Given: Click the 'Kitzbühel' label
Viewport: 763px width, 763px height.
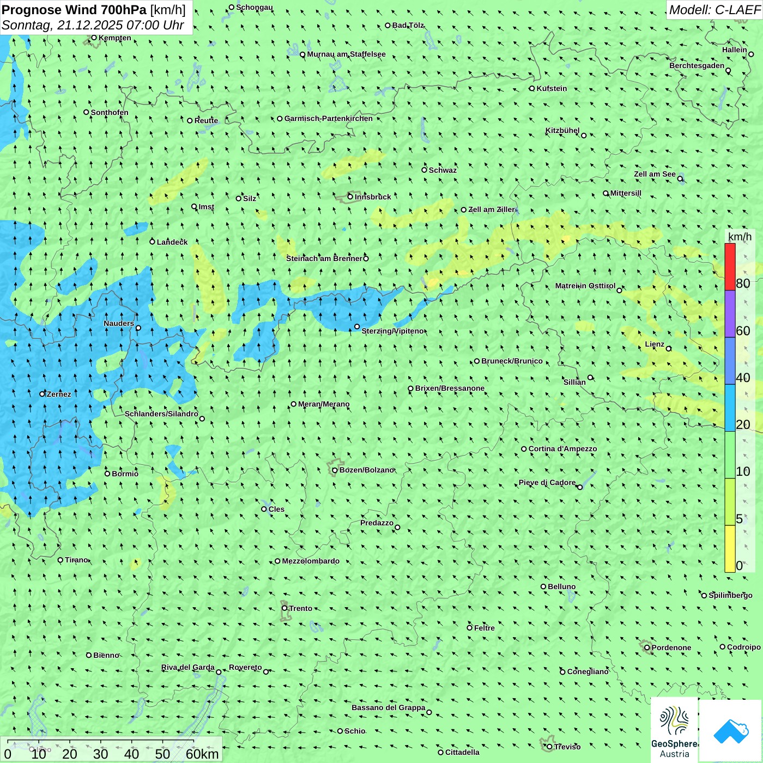Looking at the screenshot, I should [562, 130].
